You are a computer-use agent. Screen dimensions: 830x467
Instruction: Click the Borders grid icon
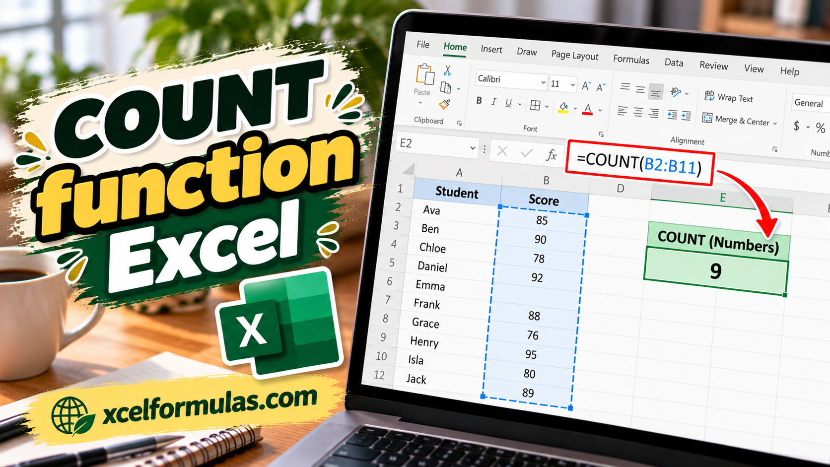535,105
